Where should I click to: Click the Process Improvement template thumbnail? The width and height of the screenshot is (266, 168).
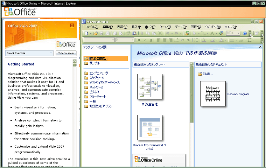coord(150,128)
